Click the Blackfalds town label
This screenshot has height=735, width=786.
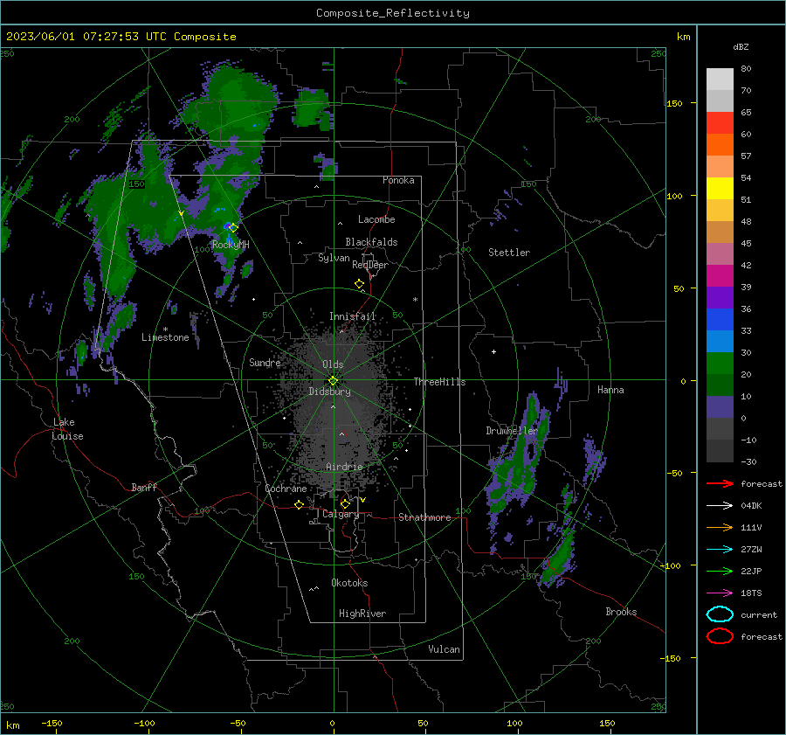click(371, 242)
